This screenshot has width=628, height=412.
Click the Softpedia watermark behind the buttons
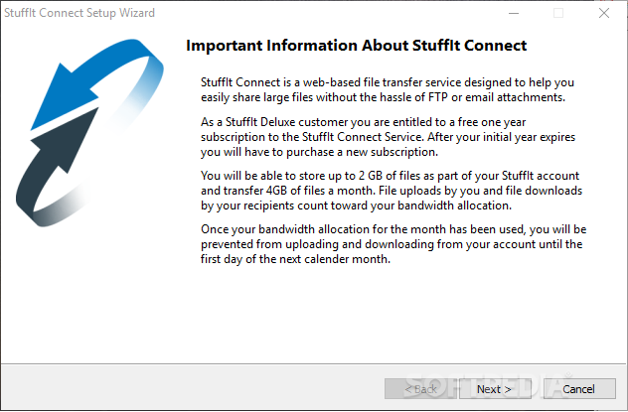click(x=487, y=384)
